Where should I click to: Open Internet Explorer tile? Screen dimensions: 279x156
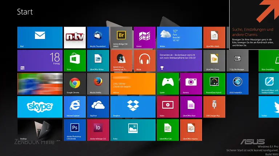pyautogui.click(x=75, y=107)
